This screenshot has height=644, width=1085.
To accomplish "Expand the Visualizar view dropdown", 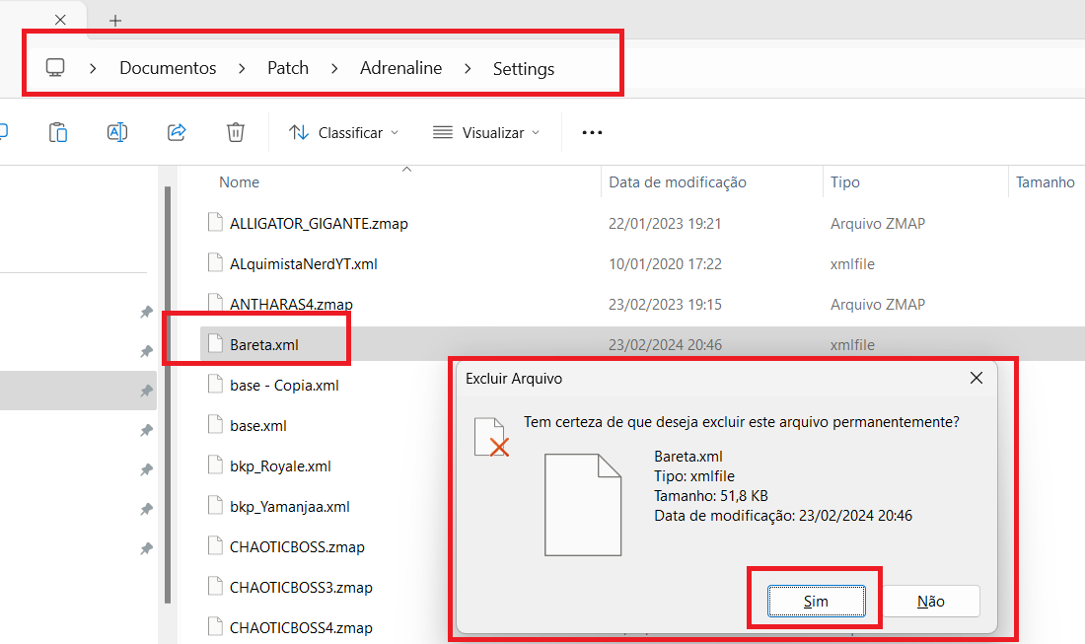I will (x=486, y=132).
